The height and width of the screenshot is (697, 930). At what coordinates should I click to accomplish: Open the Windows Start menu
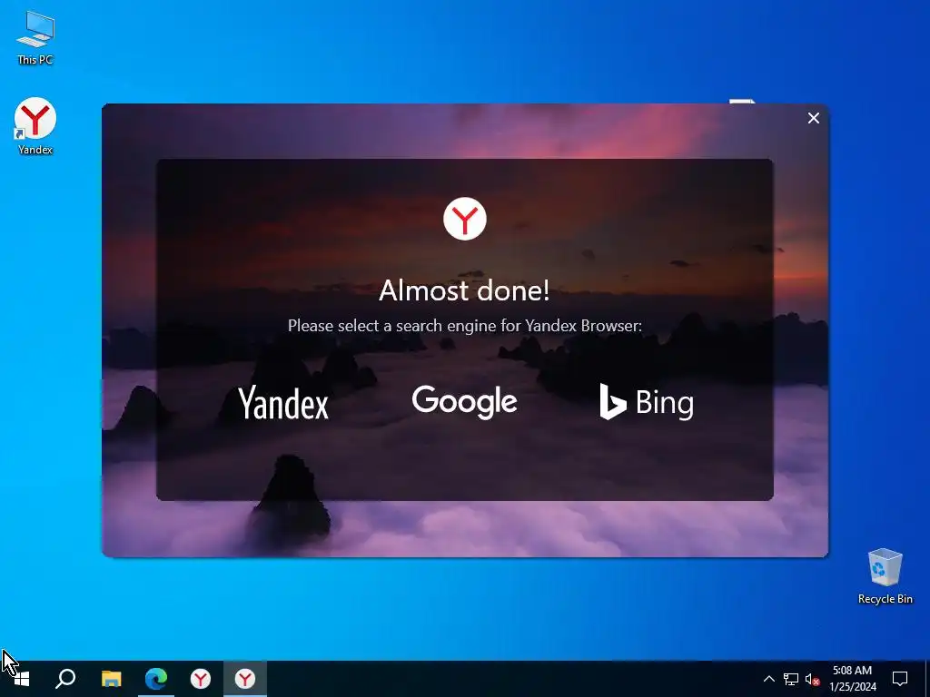point(22,679)
